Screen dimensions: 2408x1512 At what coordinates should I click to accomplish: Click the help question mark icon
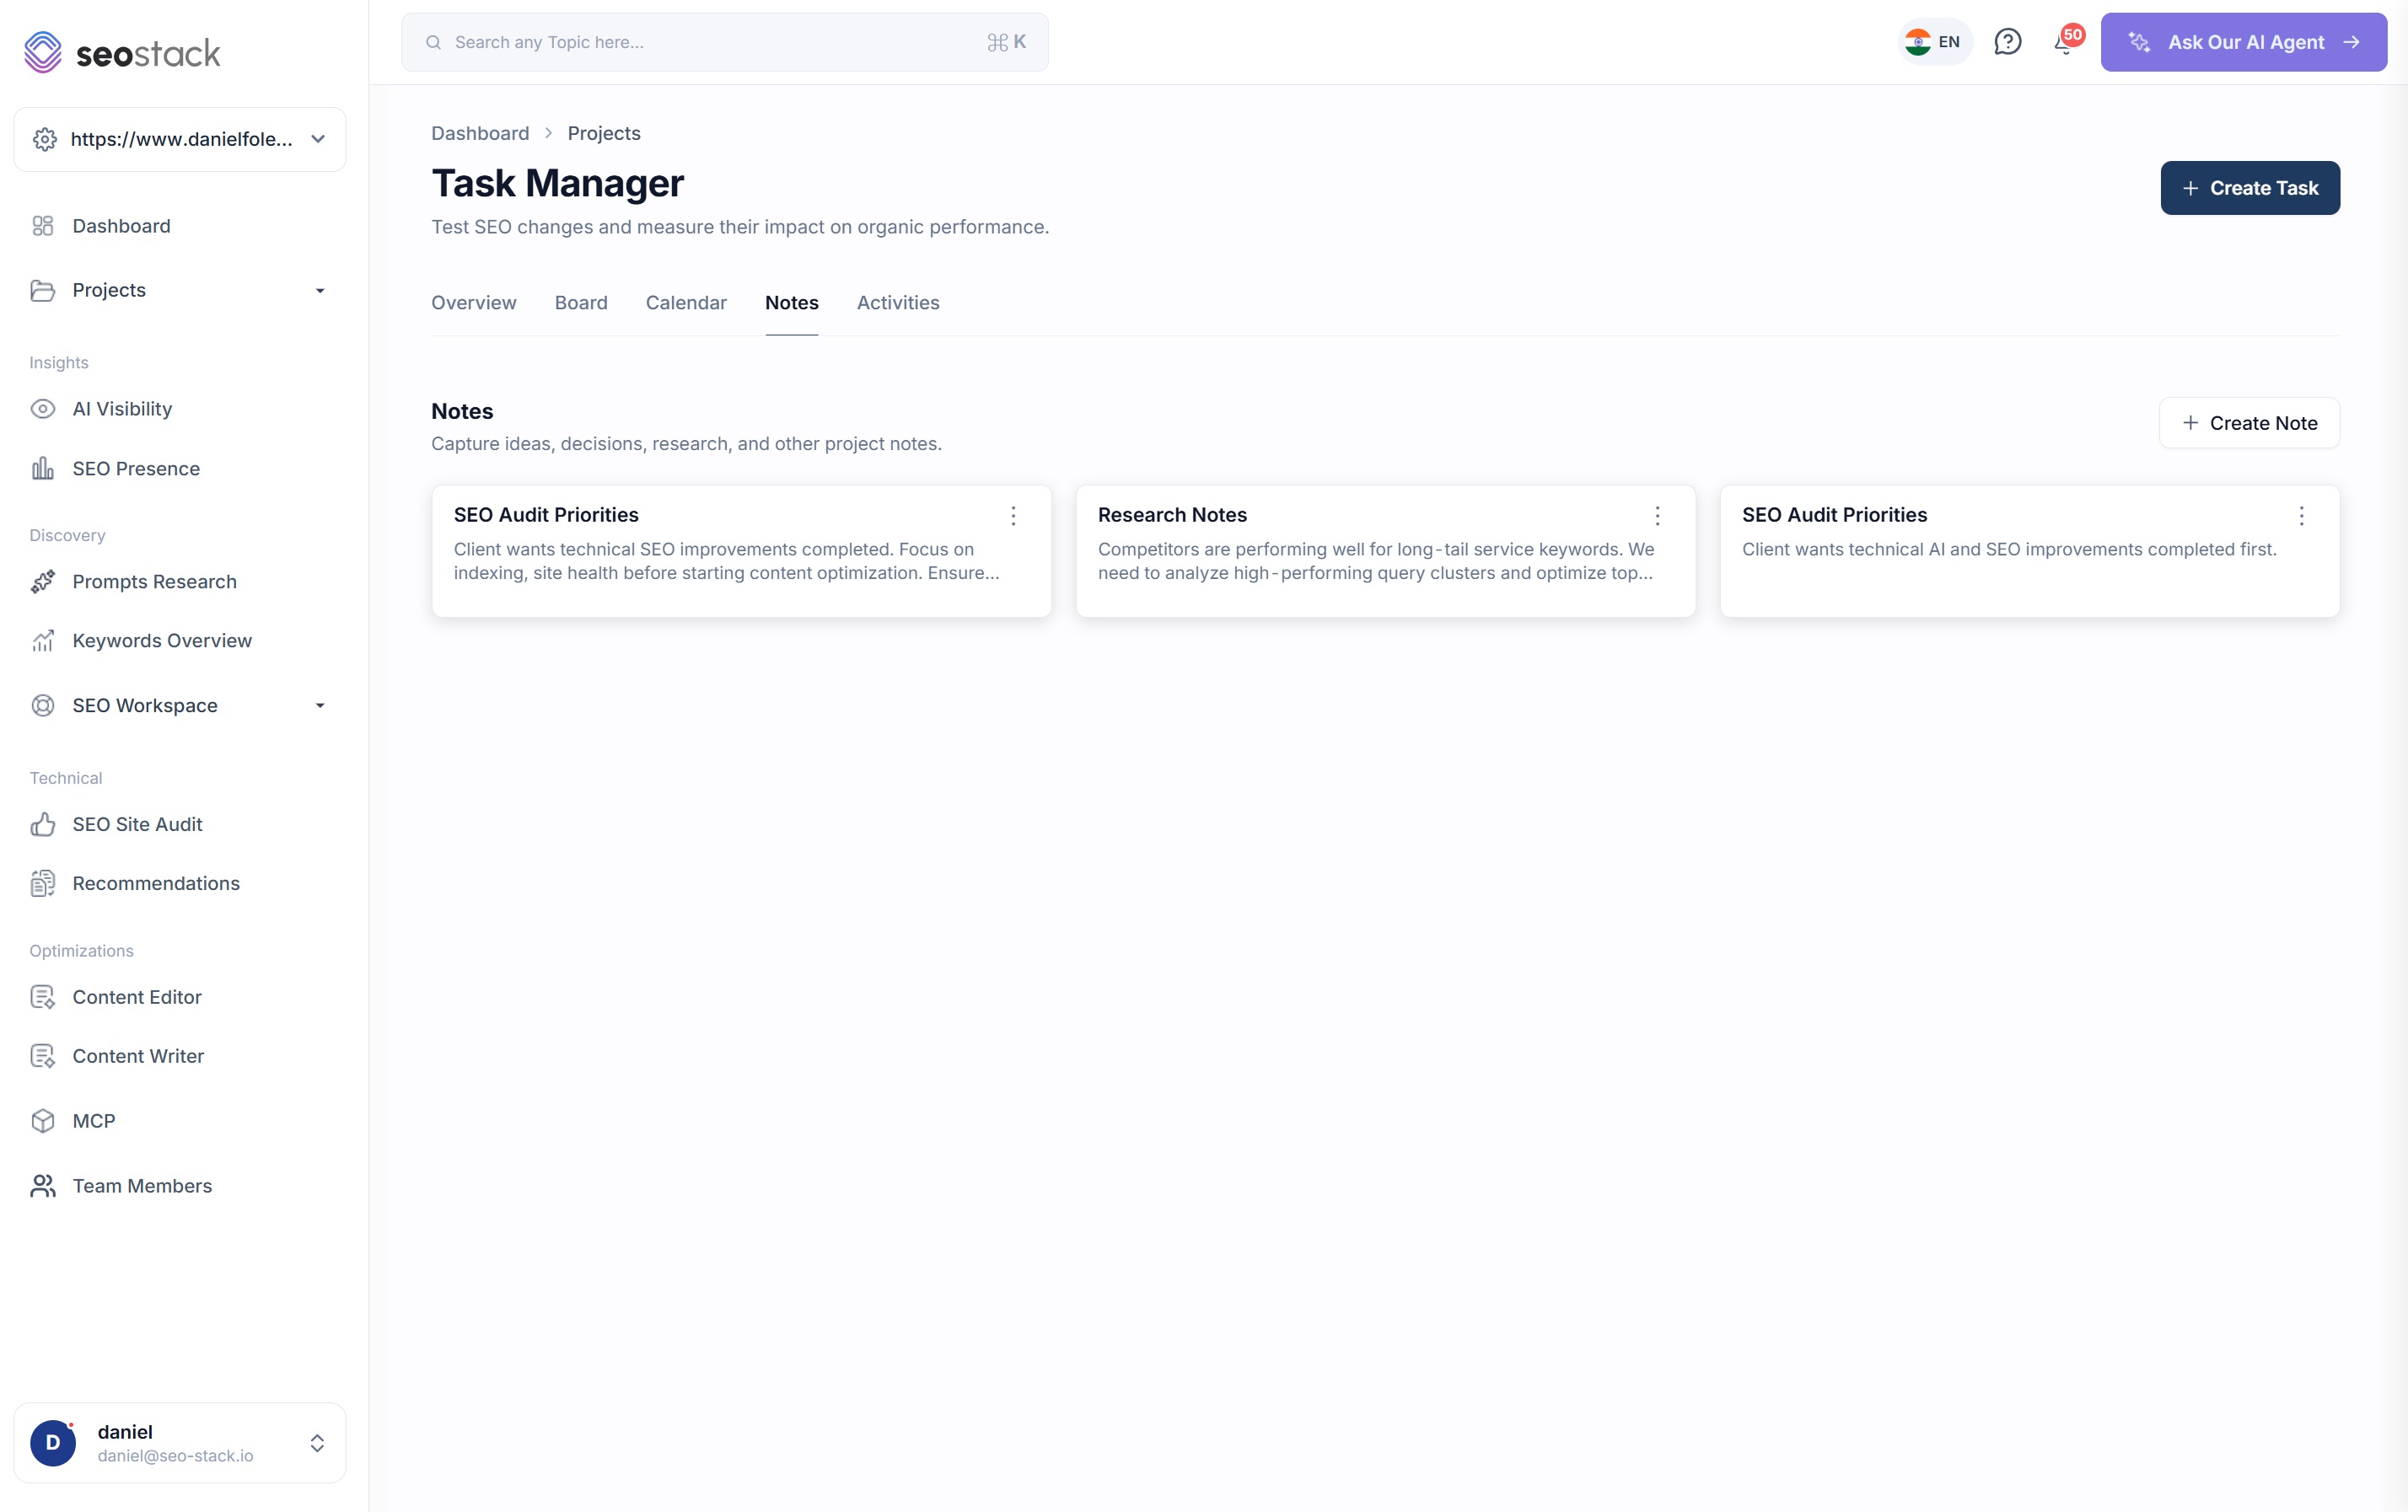(2008, 42)
